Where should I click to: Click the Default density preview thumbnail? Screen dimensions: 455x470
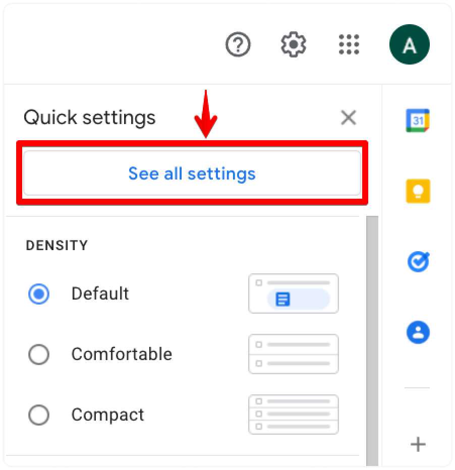294,293
